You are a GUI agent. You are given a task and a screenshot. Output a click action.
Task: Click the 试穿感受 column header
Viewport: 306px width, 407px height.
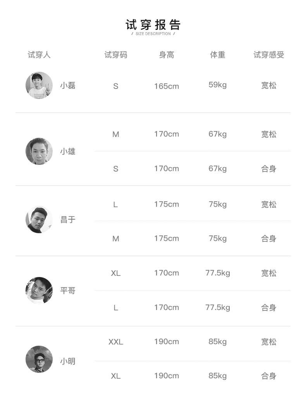point(269,55)
